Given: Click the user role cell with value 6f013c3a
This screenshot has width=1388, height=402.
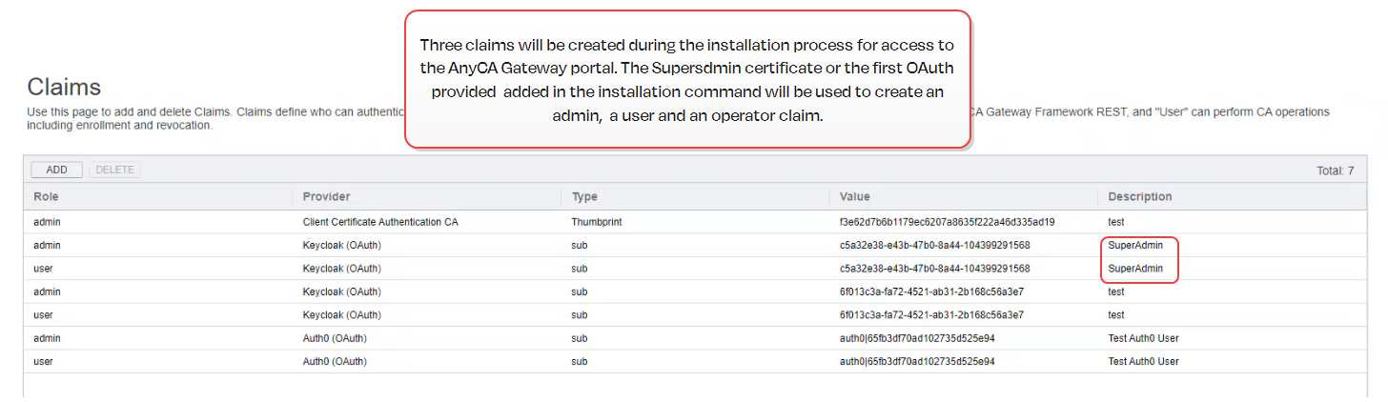Looking at the screenshot, I should pos(43,314).
